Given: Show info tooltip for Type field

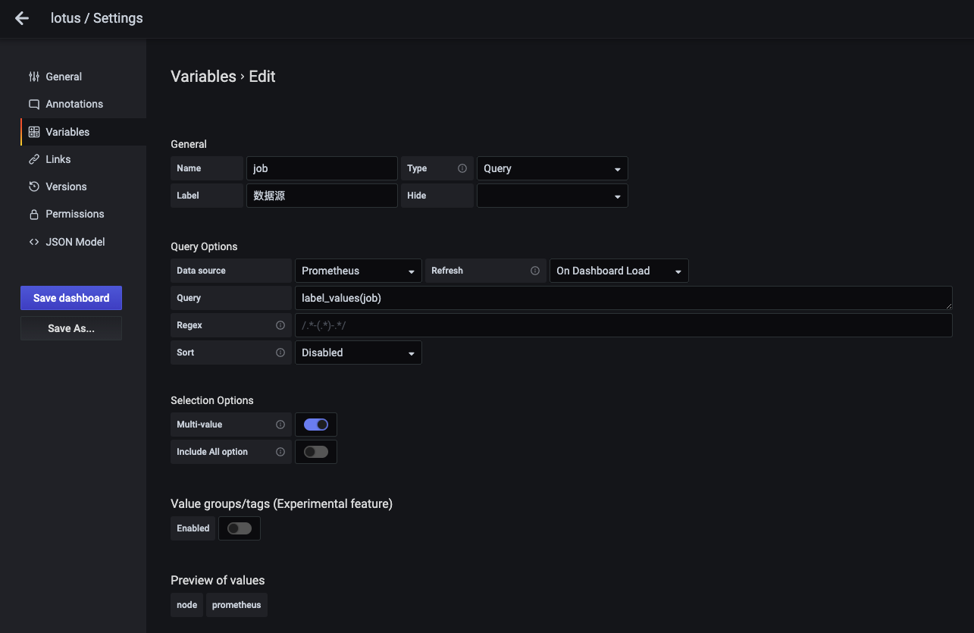Looking at the screenshot, I should [462, 168].
